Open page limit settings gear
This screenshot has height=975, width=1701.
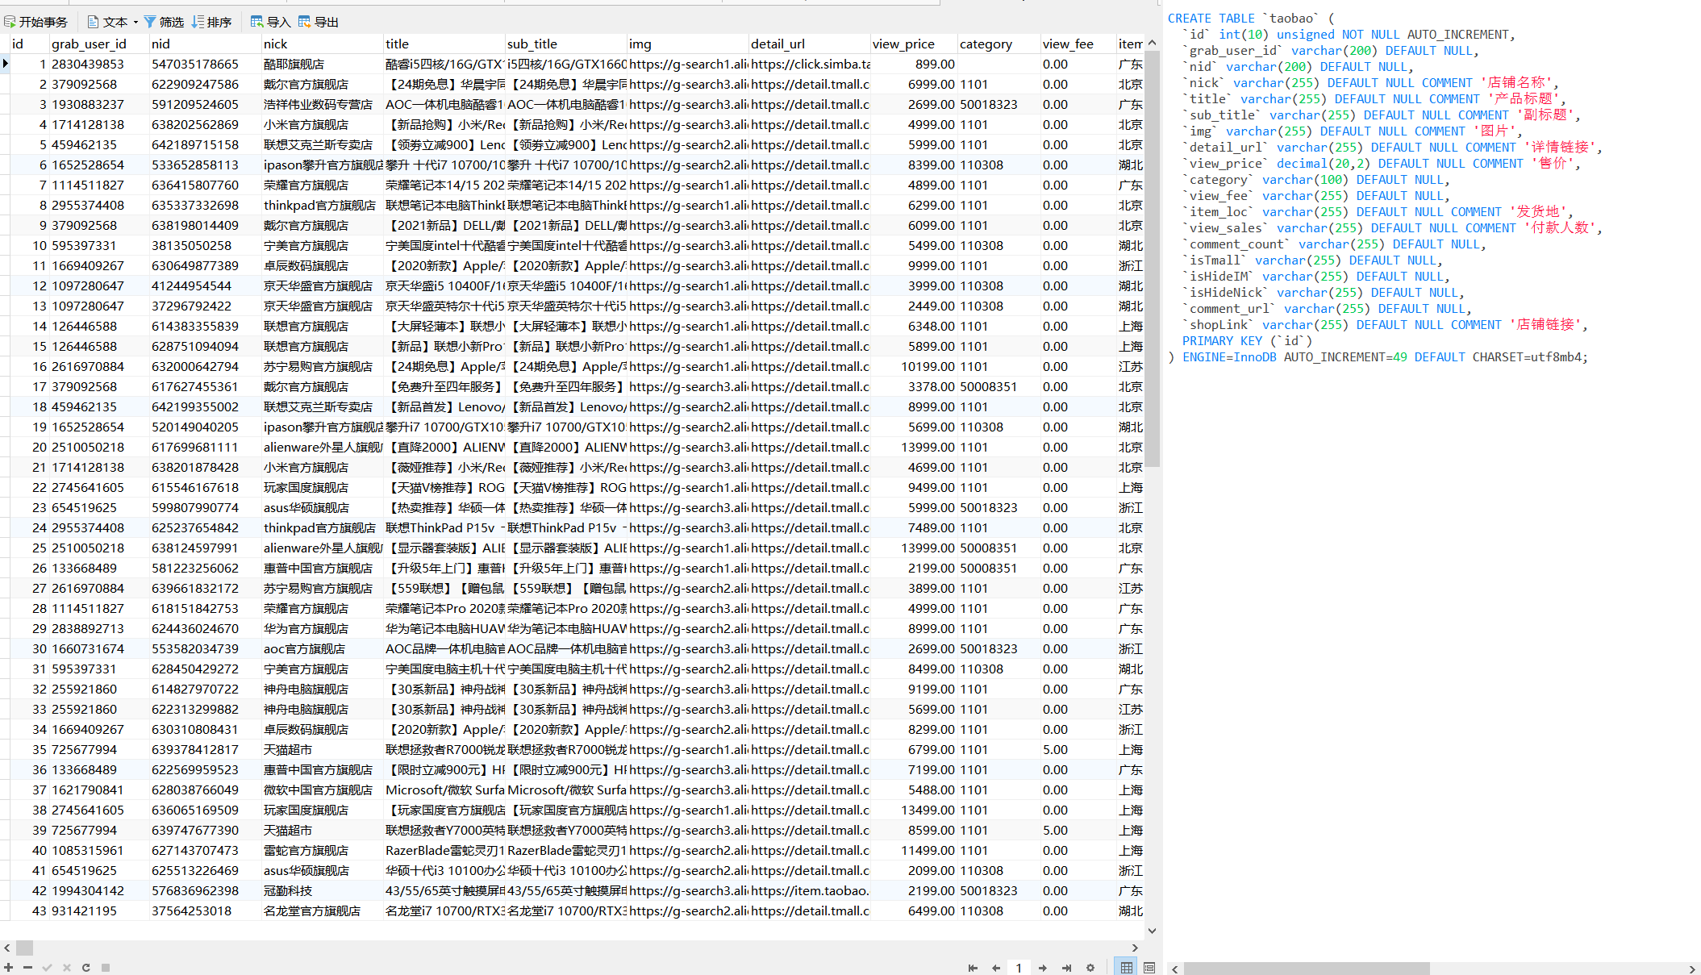1090,968
